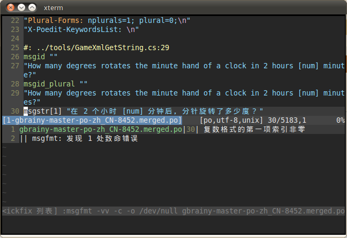The height and width of the screenshot is (238, 347).
Task: Click [po,utf-8,unix] status indicator
Action: pos(231,120)
